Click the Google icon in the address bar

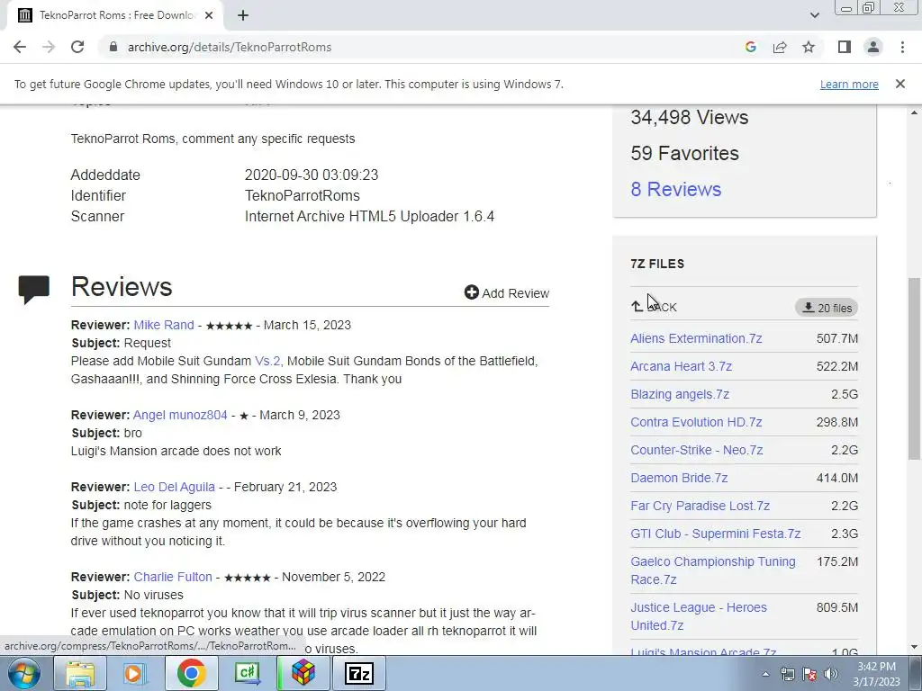[750, 47]
